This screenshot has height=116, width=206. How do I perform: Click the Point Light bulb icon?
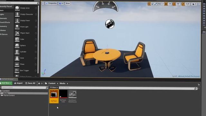click(17, 27)
